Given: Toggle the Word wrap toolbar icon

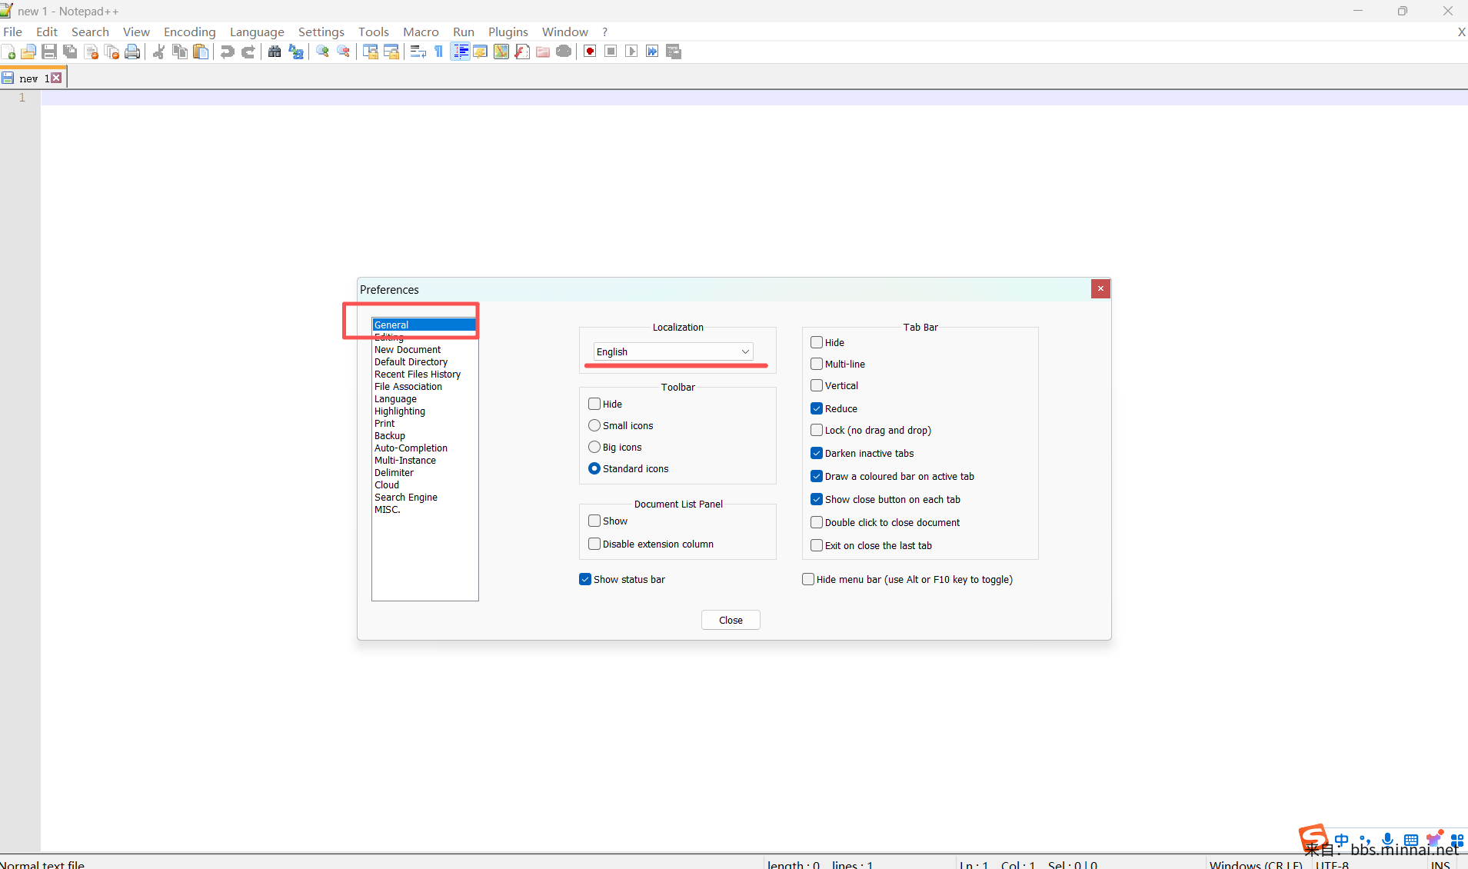Looking at the screenshot, I should pos(418,52).
